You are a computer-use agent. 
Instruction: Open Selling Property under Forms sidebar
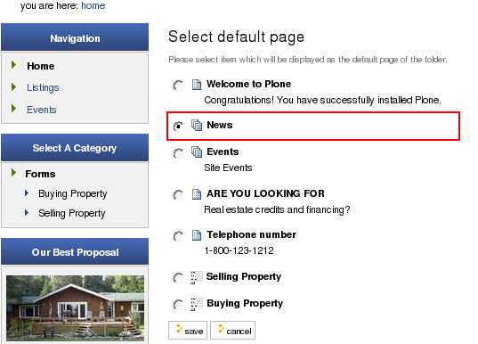tap(71, 213)
